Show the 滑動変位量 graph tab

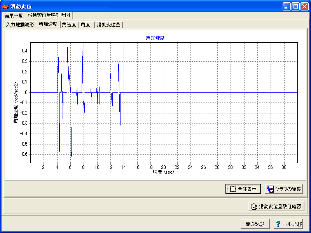[x=109, y=25]
